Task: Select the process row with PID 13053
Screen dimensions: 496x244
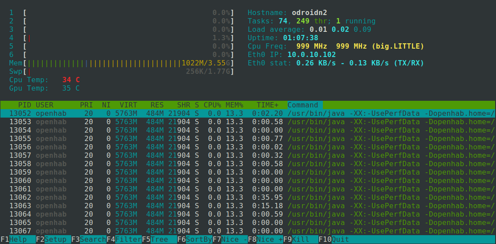Action: [247, 122]
